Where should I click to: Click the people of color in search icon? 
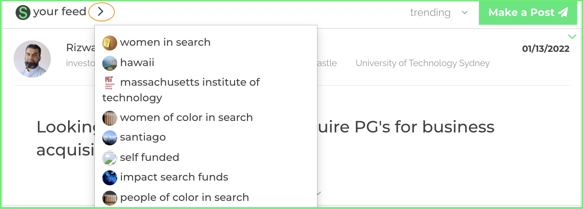pyautogui.click(x=109, y=198)
